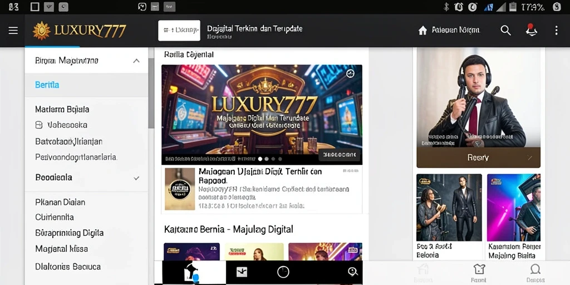
Task: Open the third thumbnail under Majulag Digital
Action: point(325,252)
